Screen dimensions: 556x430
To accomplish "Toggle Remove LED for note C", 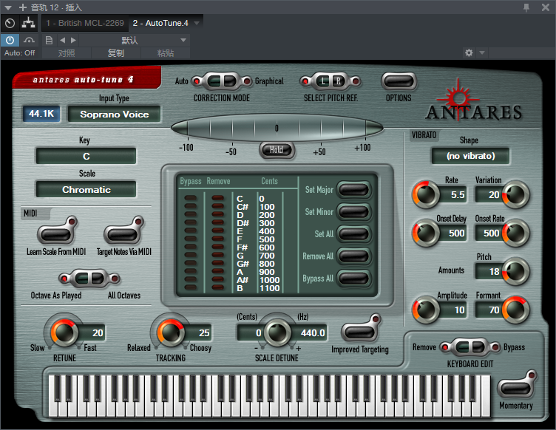I will [217, 198].
